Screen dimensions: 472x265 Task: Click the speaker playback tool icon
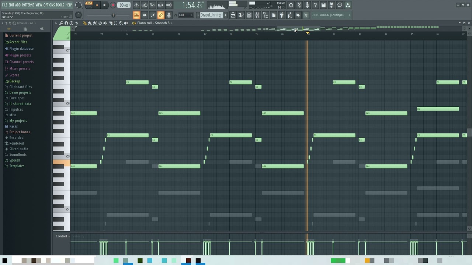pyautogui.click(x=126, y=23)
